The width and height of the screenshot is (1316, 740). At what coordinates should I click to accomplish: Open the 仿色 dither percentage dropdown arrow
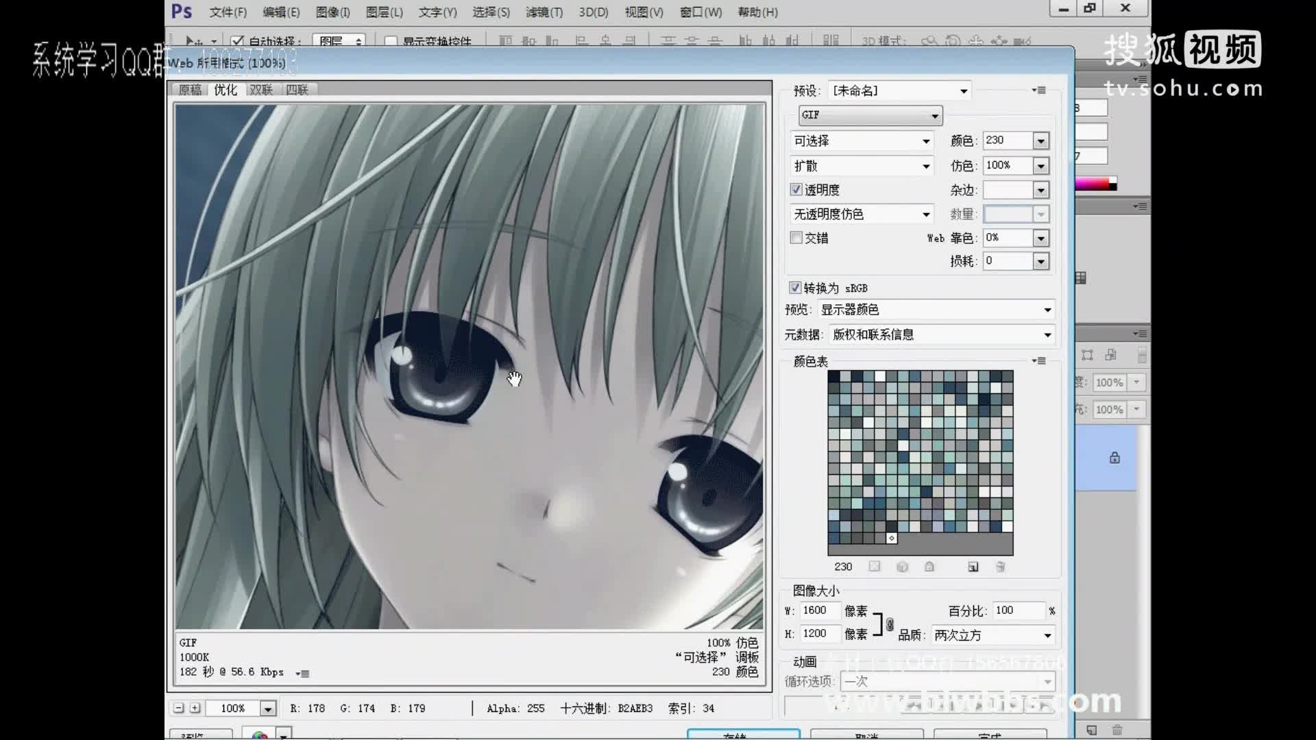pyautogui.click(x=1041, y=166)
